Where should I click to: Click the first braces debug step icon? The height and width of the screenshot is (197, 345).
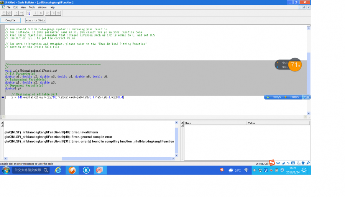(x=48, y=13)
